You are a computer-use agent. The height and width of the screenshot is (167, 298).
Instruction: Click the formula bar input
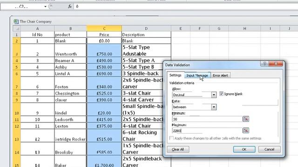pos(185,6)
